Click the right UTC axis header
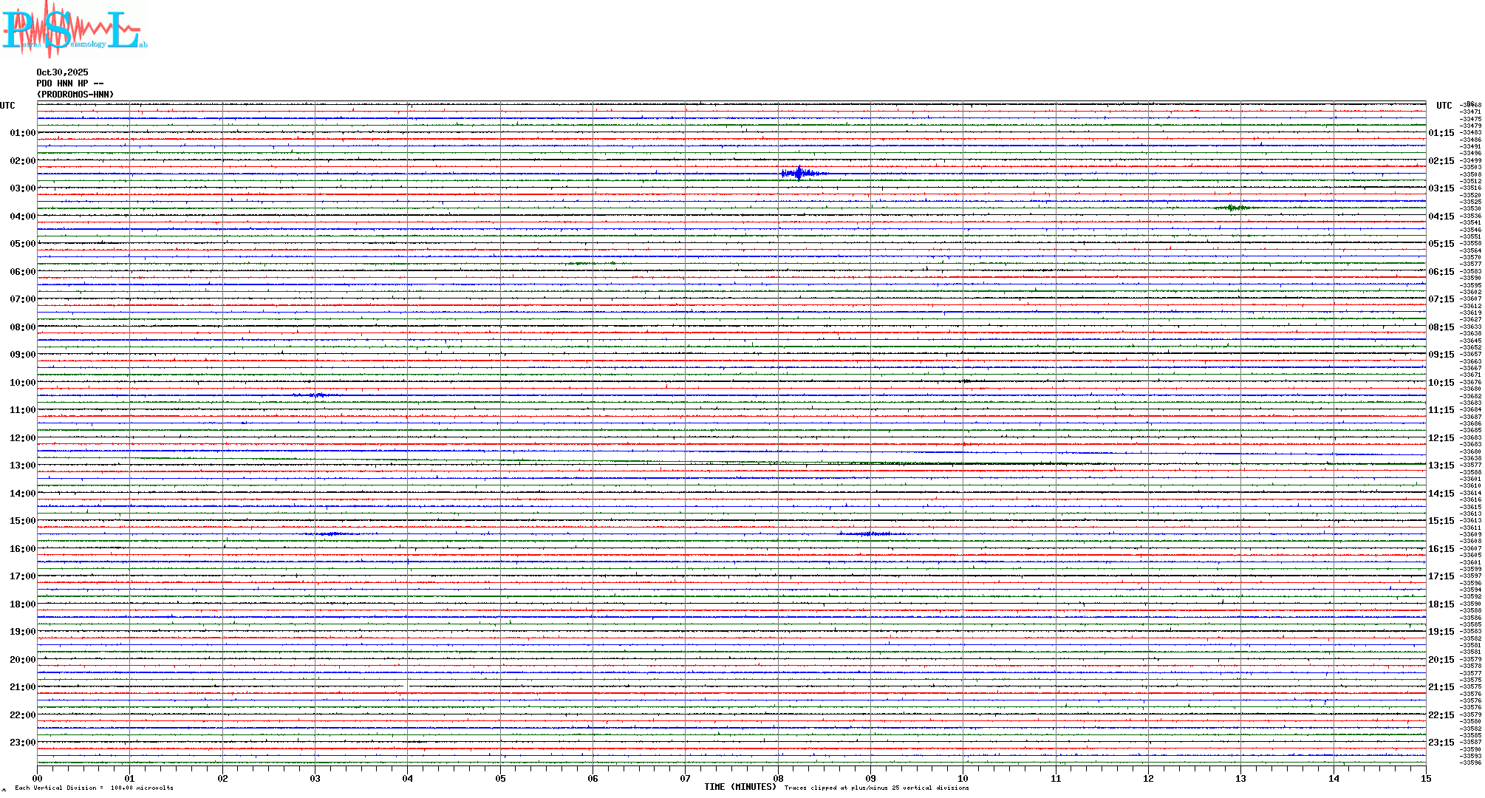The height and width of the screenshot is (798, 1485). [x=1444, y=106]
